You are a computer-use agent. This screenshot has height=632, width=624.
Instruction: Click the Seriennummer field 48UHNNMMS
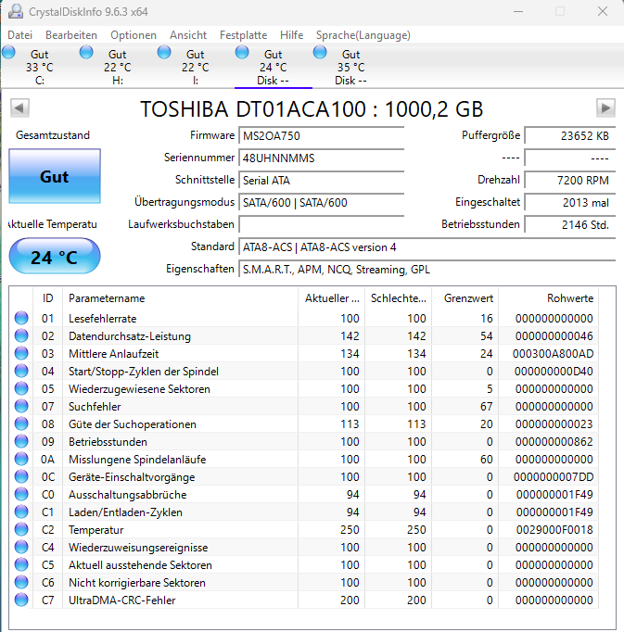click(x=322, y=158)
